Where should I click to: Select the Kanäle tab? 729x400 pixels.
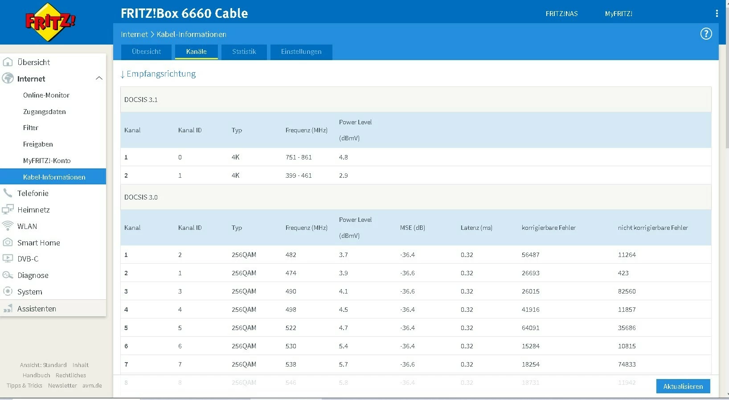(x=196, y=52)
